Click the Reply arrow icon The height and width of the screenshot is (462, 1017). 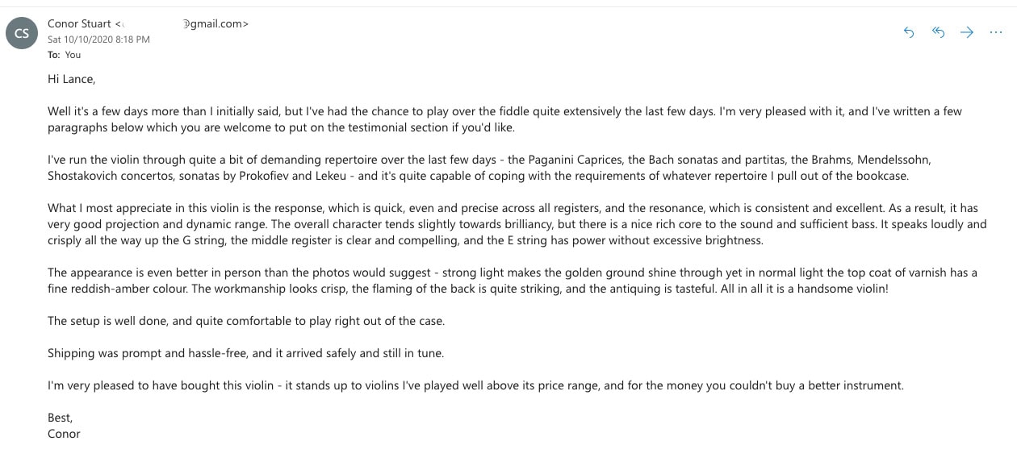(909, 32)
